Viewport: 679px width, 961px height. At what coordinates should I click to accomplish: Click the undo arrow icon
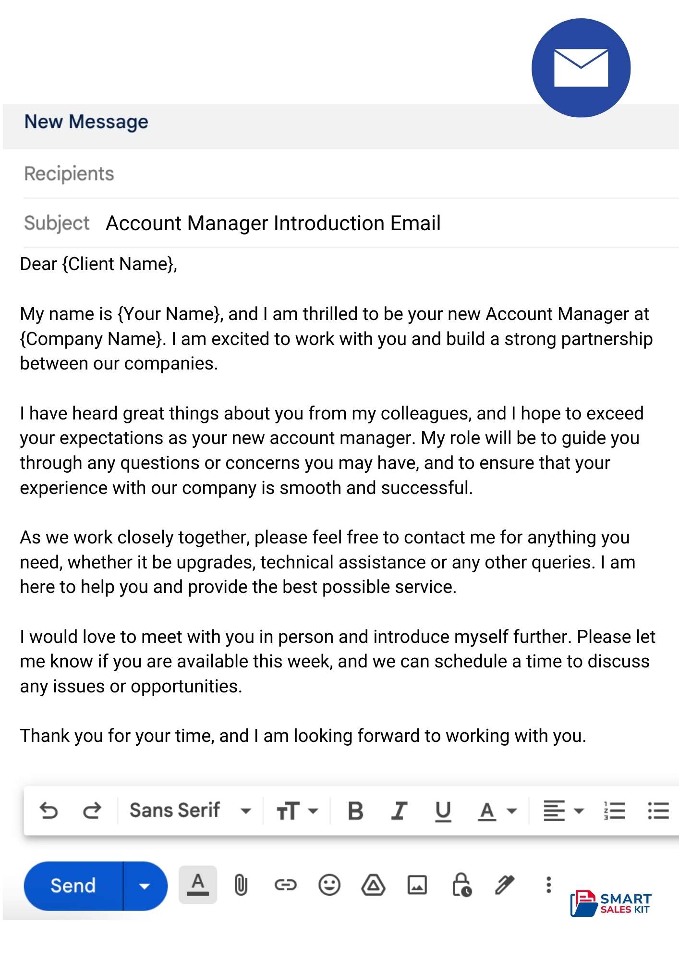click(x=48, y=811)
